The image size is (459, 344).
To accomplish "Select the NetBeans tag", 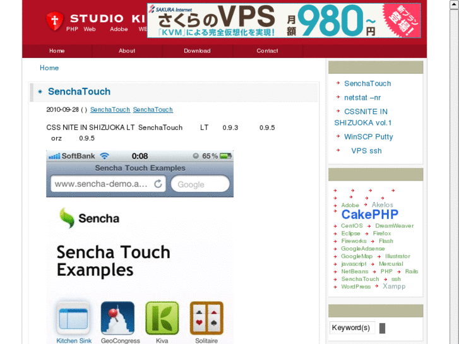I will tap(355, 271).
